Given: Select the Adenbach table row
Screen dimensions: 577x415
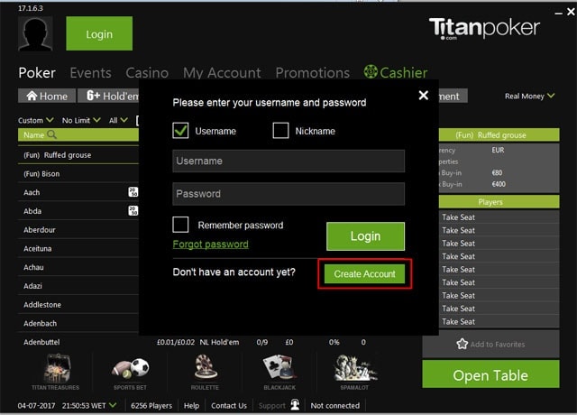Looking at the screenshot, I should tap(78, 323).
